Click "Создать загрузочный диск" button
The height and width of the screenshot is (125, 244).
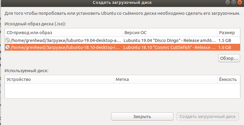pos(208,117)
